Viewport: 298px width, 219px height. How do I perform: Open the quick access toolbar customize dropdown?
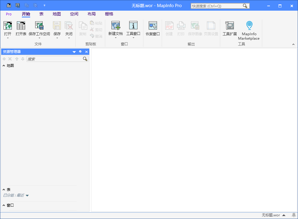[44, 5]
